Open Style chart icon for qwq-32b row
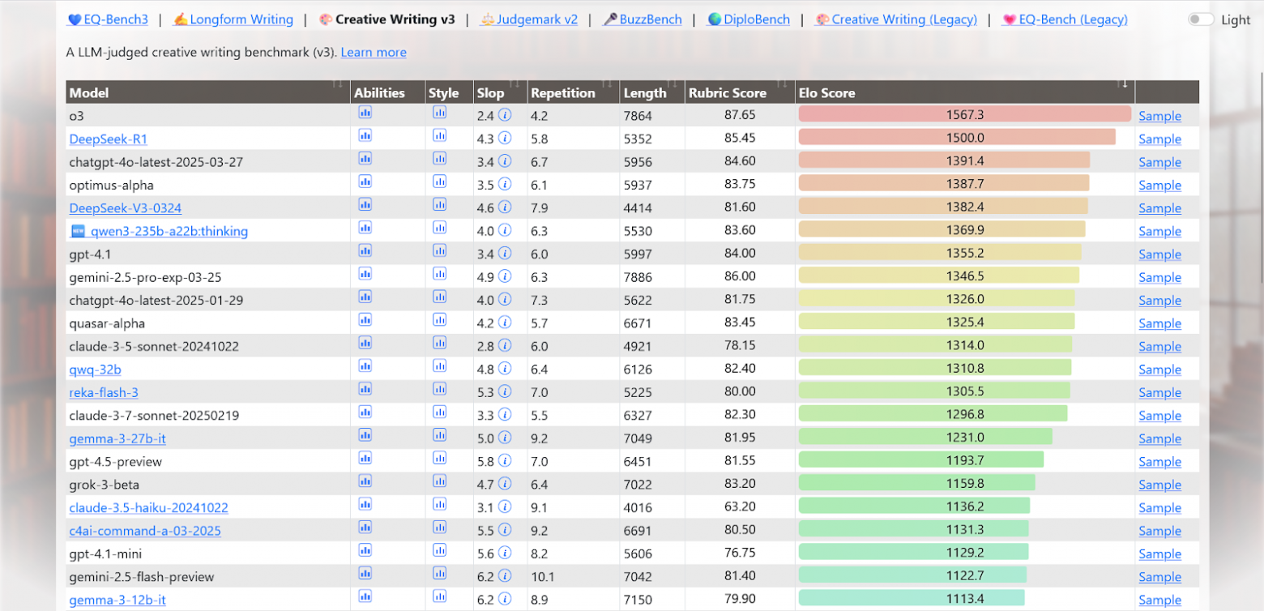Image resolution: width=1264 pixels, height=611 pixels. (439, 366)
